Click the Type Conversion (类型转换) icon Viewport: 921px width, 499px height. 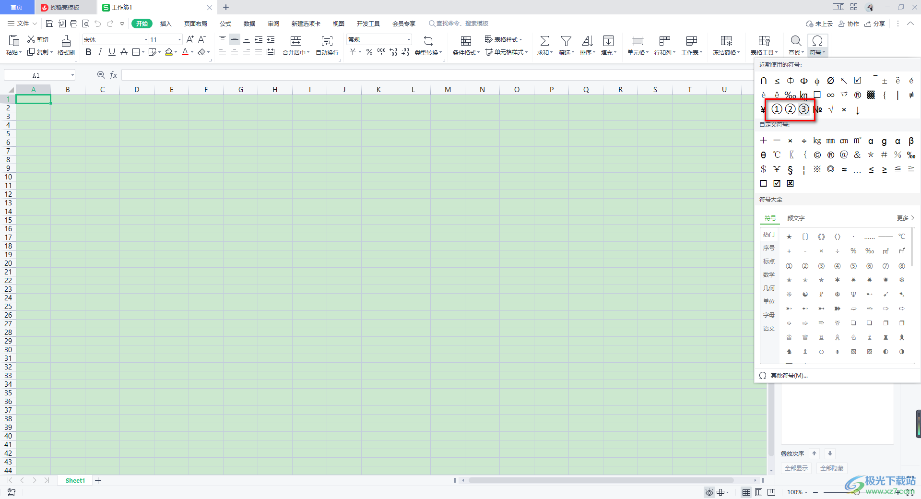[x=428, y=41]
